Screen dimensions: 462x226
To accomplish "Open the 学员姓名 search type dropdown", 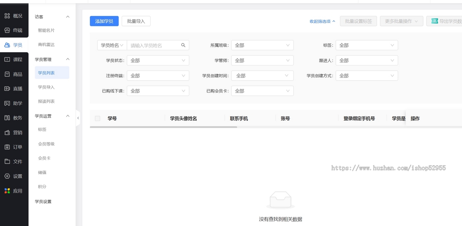I will [x=112, y=45].
